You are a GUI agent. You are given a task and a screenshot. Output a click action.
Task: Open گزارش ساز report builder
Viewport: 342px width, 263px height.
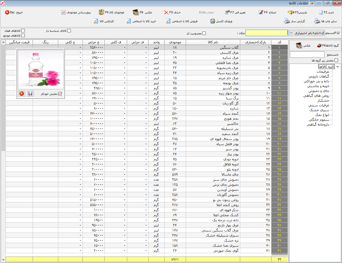[294, 21]
